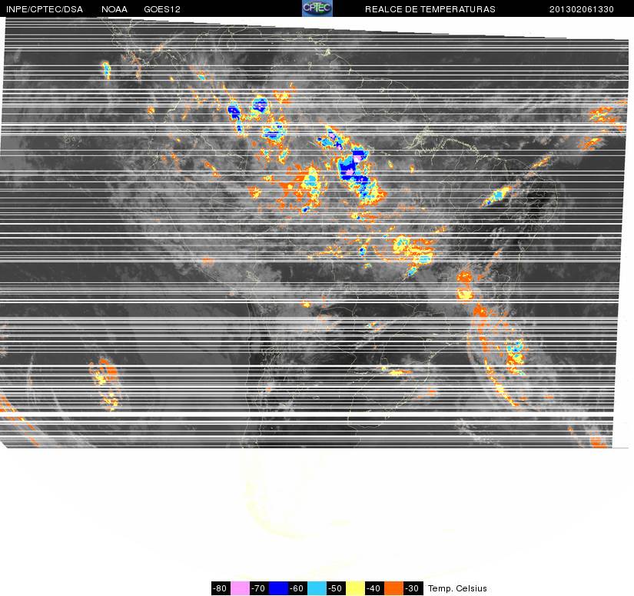Click the yellow legend color swatch
This screenshot has height=596, width=634.
[355, 588]
